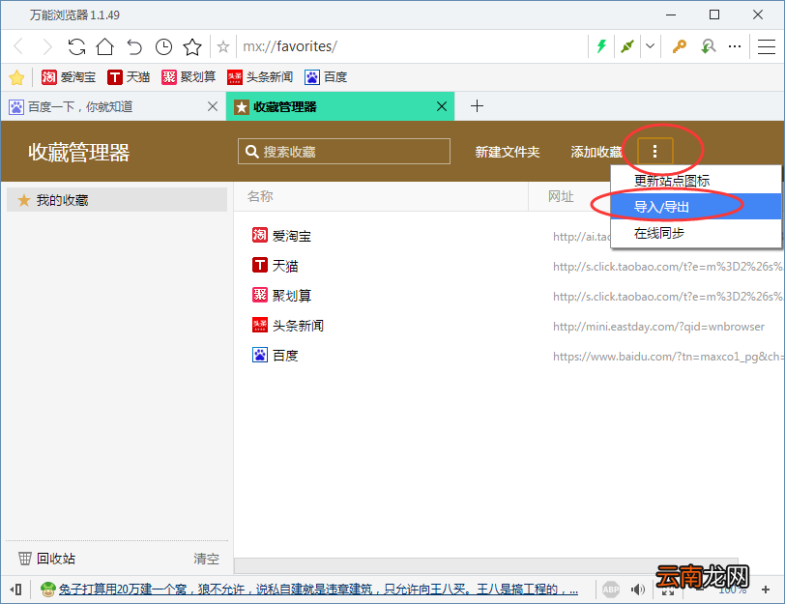
Task: Click the browser forward arrow
Action: pyautogui.click(x=47, y=46)
